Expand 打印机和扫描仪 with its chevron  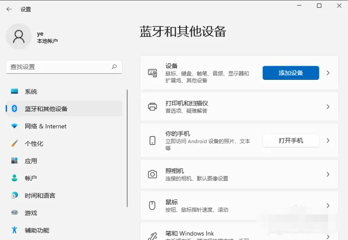pyautogui.click(x=328, y=107)
